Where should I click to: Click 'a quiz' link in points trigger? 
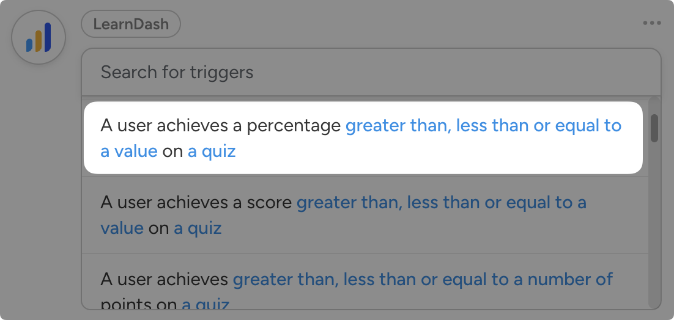206,304
